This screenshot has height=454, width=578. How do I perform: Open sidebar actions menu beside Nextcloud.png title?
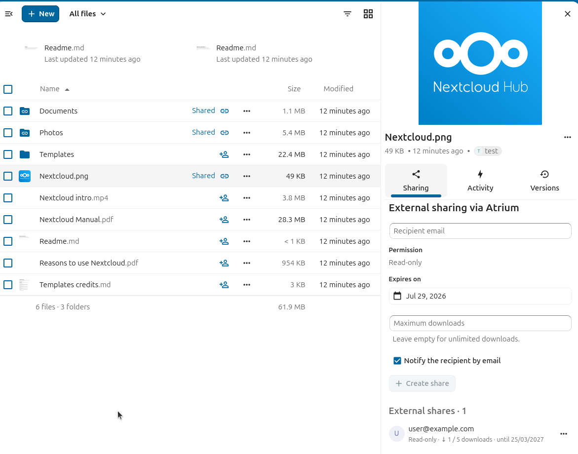click(x=567, y=138)
